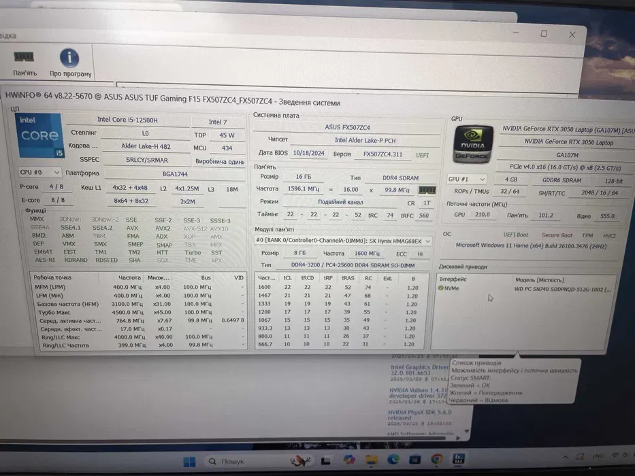
Task: Select the Alder Lake-H 482 codename field
Action: (146, 146)
